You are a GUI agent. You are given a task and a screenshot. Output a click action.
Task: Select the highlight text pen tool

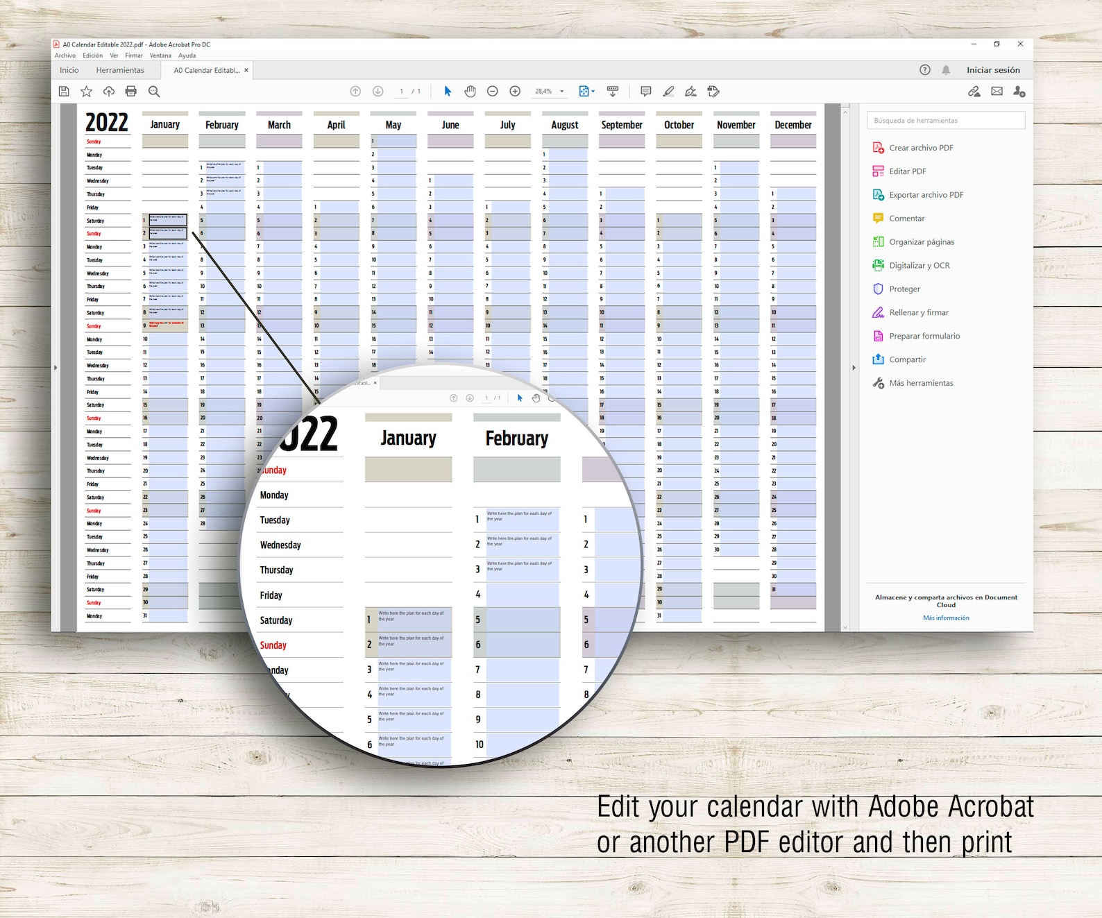click(668, 91)
